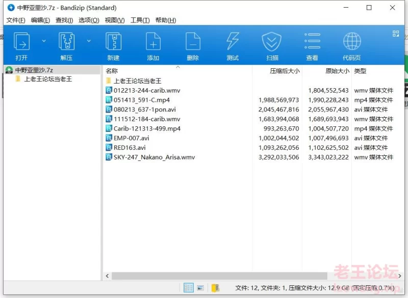Screen dimensions: 408x298
Task: Click the Delete (删除) toolbar icon
Action: pos(193,42)
